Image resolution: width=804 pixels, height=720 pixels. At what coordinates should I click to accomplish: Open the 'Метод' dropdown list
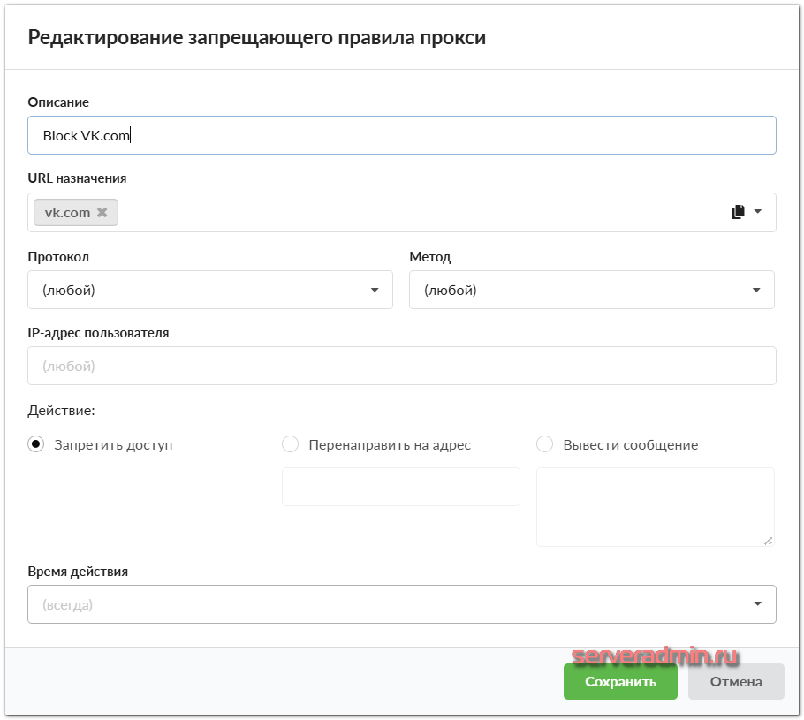591,290
